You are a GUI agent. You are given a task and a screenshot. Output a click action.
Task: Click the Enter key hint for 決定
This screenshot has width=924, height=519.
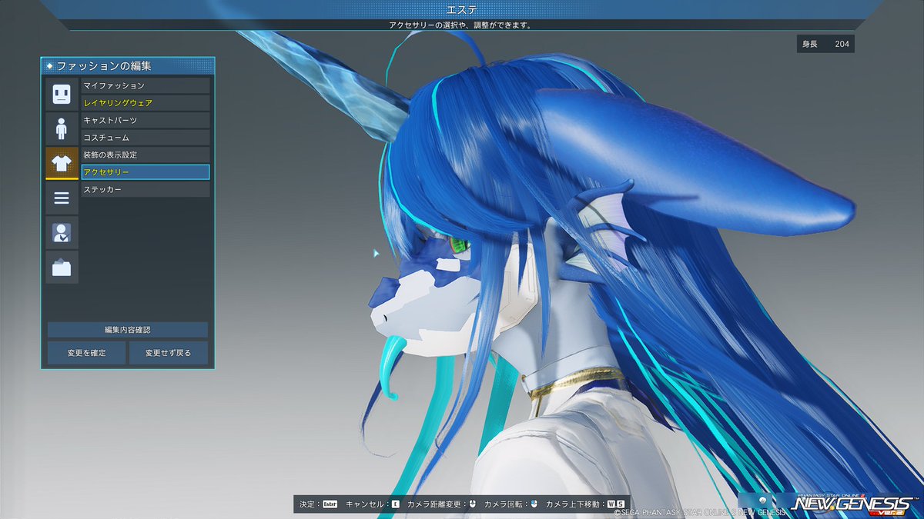point(330,504)
